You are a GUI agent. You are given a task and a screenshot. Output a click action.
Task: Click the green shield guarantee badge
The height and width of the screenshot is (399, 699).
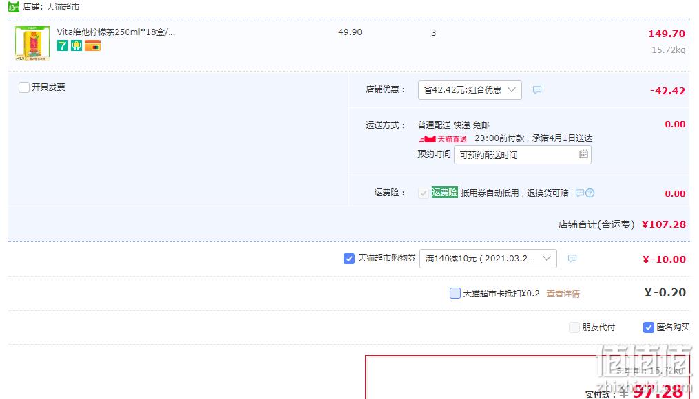[76, 45]
